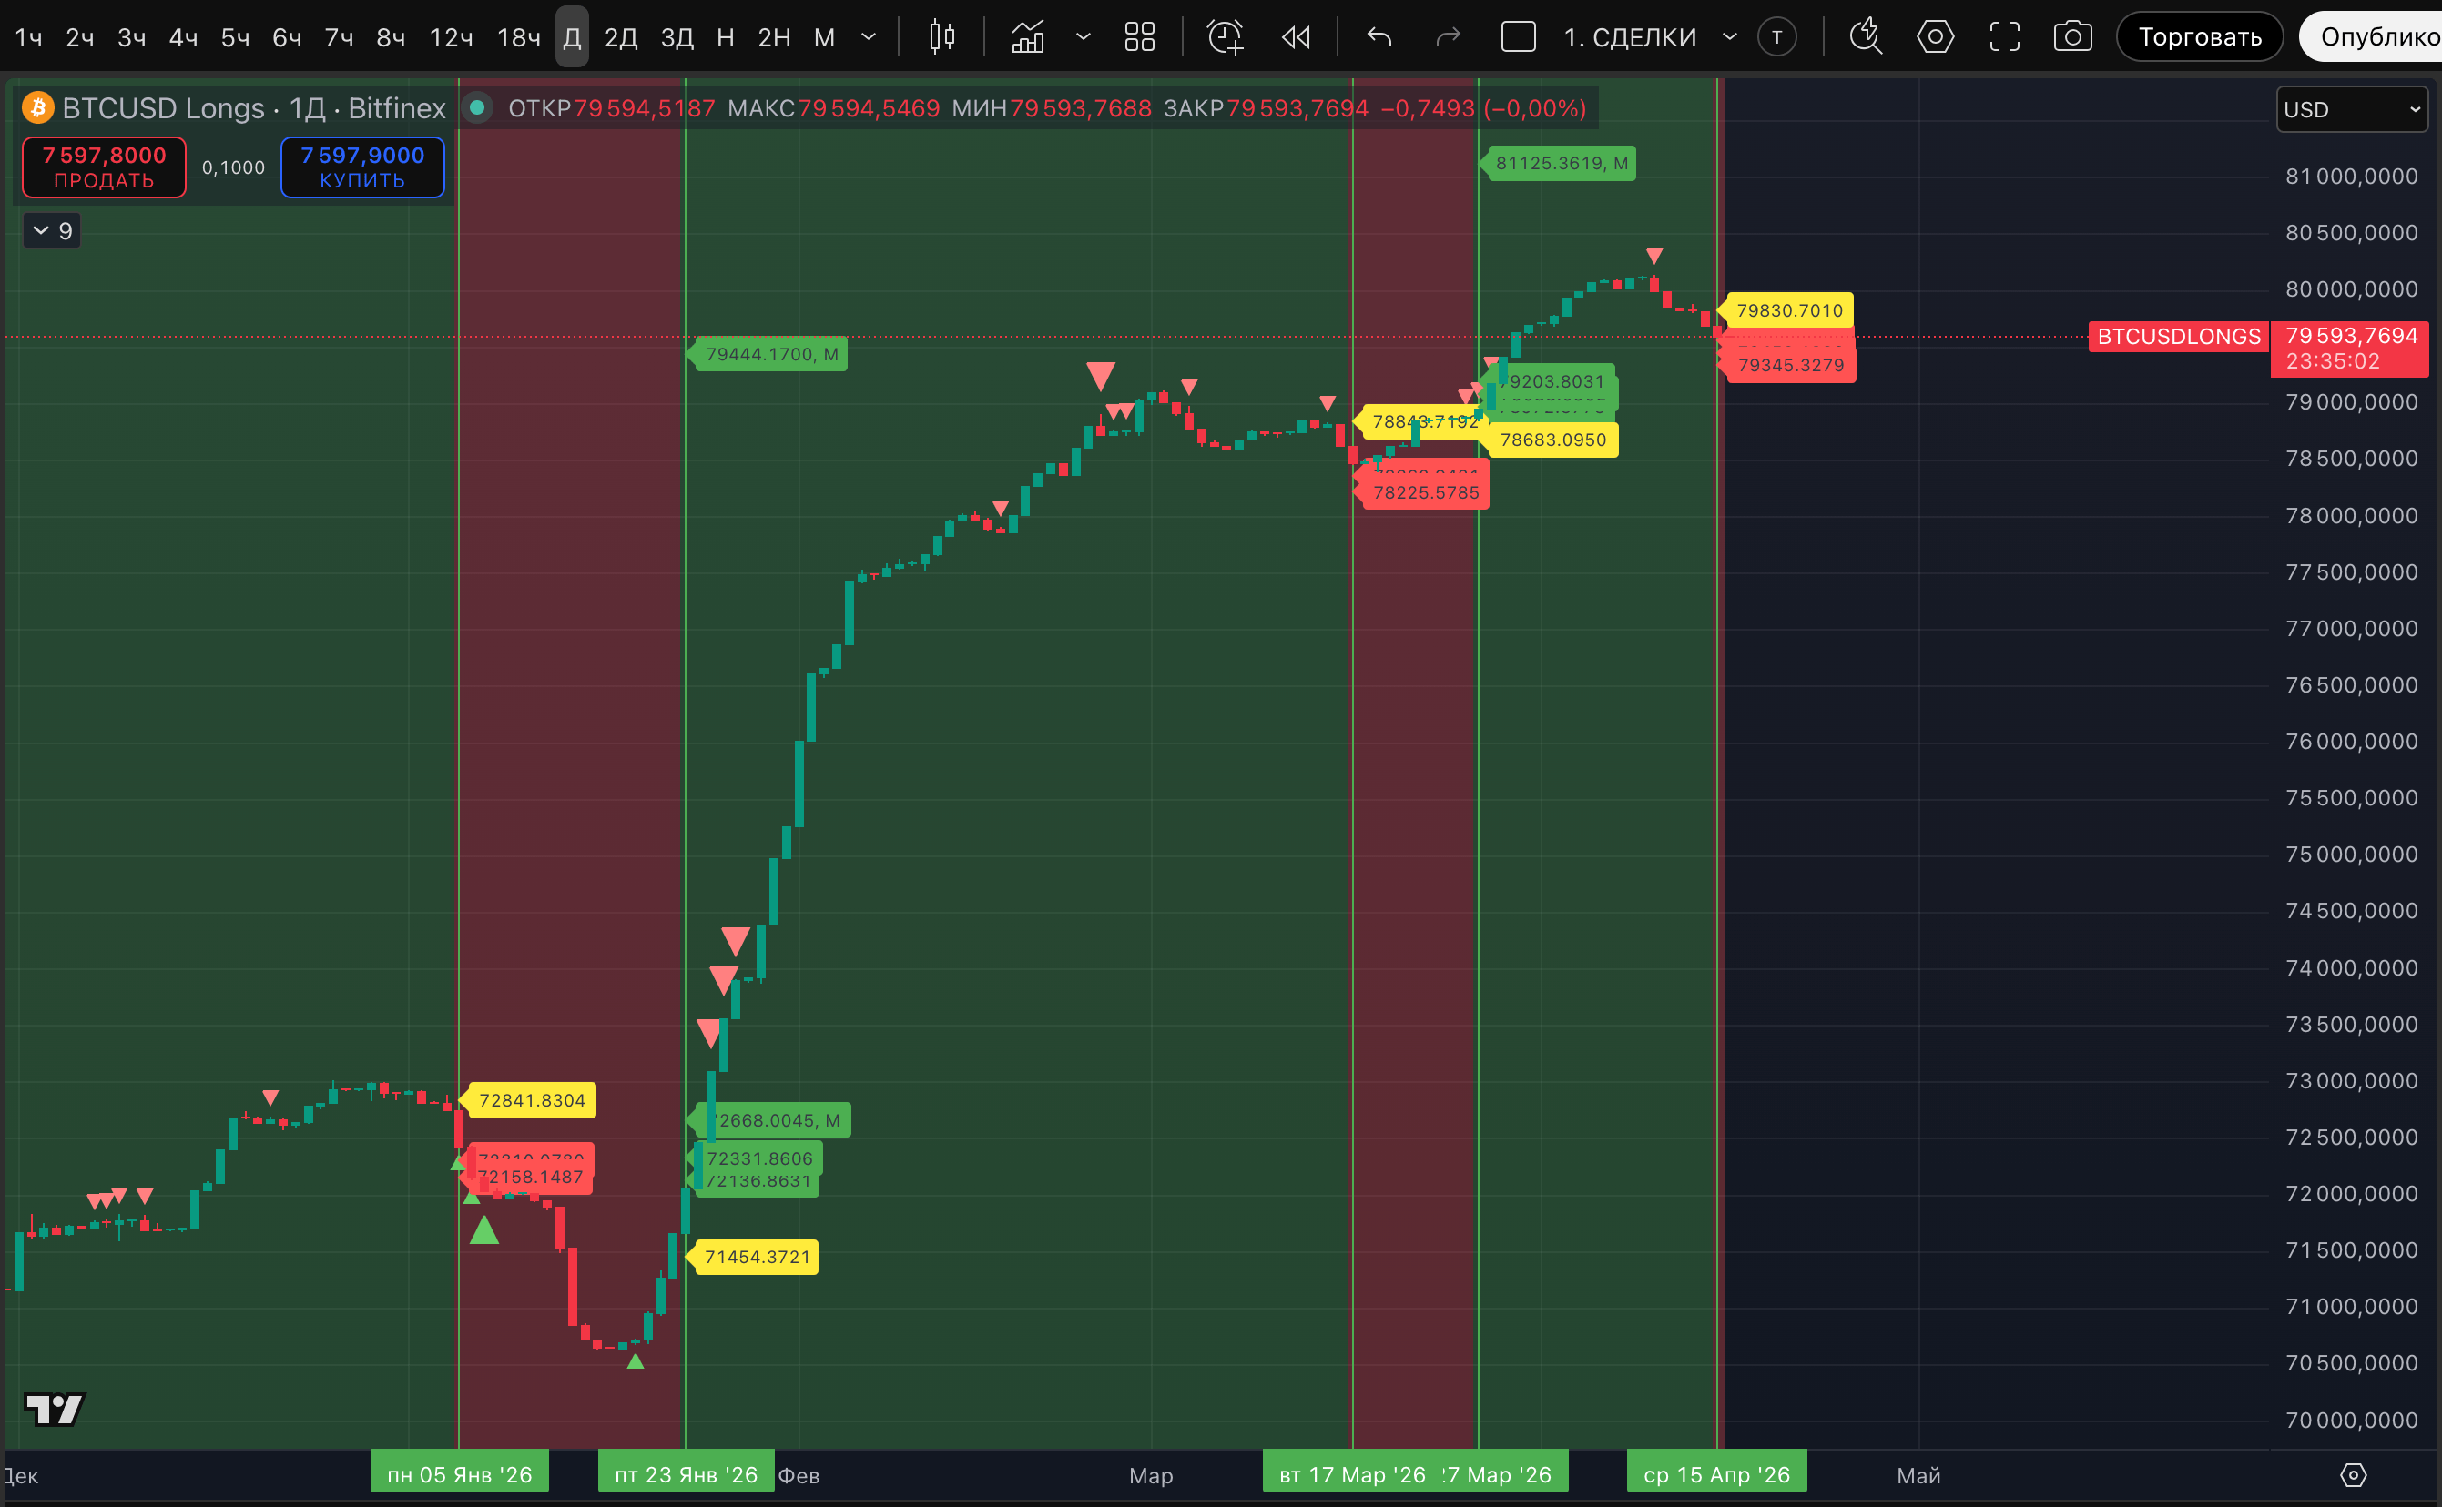Click the Торговать button
This screenshot has width=2442, height=1507.
2199,38
